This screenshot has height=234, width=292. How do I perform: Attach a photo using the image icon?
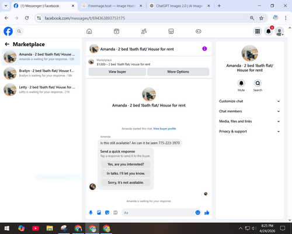point(99,212)
